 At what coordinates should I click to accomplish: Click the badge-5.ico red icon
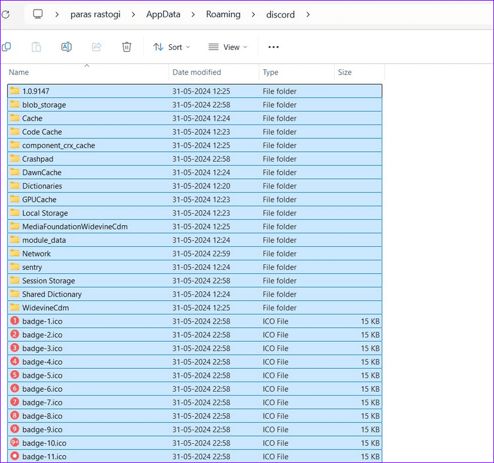click(x=15, y=375)
